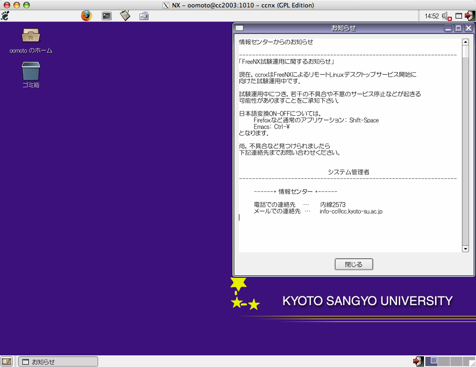
Task: Click the 閉じる button
Action: 354,264
